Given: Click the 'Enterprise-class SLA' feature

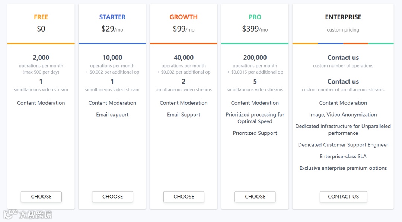Looking at the screenshot, I should click(343, 157).
